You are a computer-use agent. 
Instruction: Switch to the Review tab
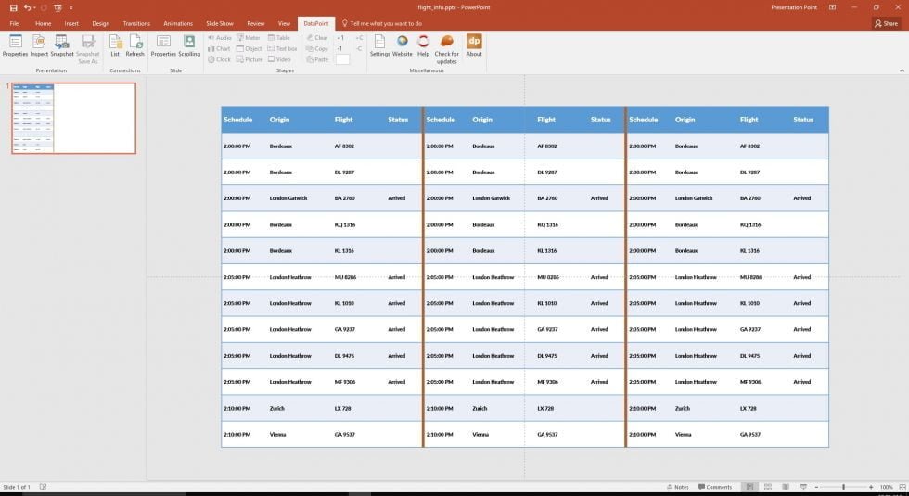[256, 24]
